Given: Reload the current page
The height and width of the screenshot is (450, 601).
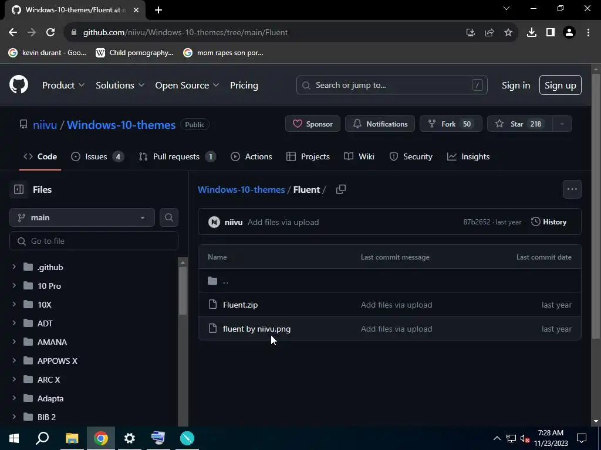Looking at the screenshot, I should coord(50,32).
